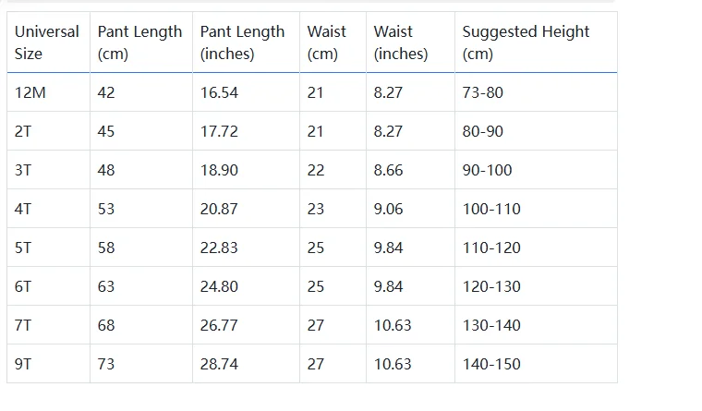Image resolution: width=702 pixels, height=411 pixels.
Task: Click the Pant Length (inches) header
Action: (246, 42)
